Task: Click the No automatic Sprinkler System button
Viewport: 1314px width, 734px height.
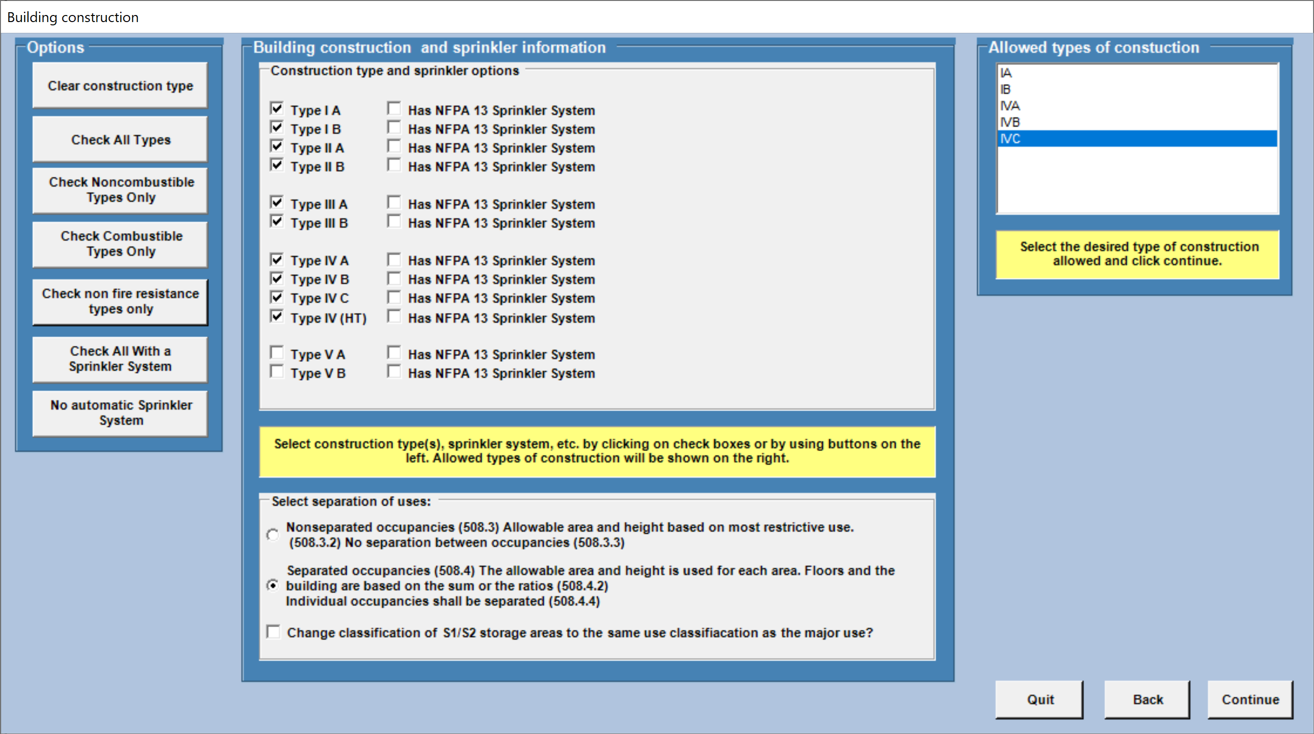Action: pos(120,413)
